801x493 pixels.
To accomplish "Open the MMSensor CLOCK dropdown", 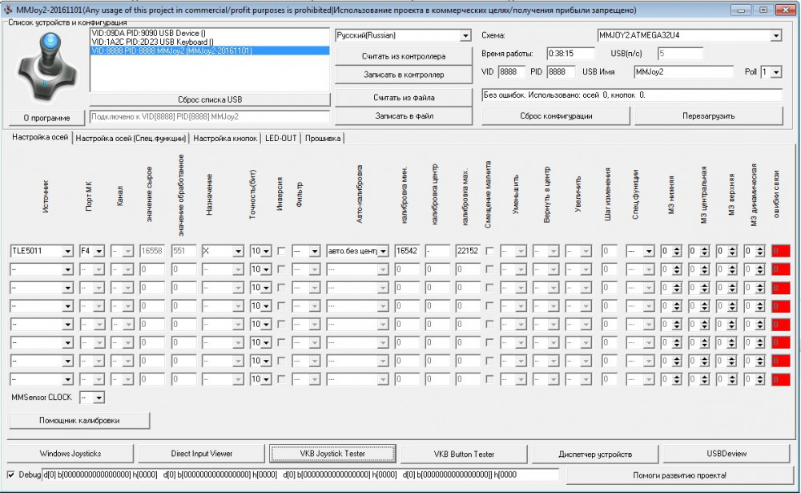I will point(99,398).
